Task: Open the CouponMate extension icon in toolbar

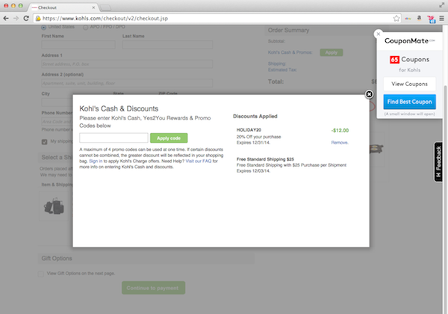Action: tap(431, 19)
